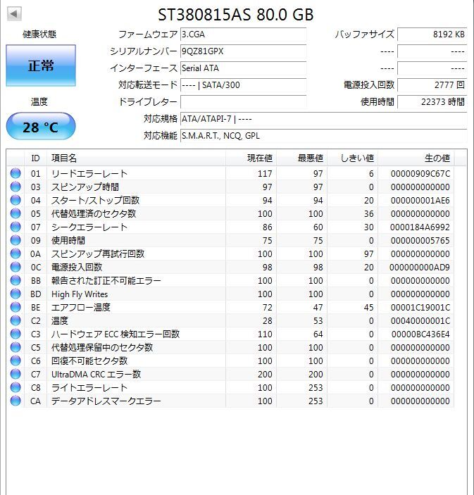The height and width of the screenshot is (495, 474).
Task: Click status icon for High Fly Writes row
Action: (15, 294)
